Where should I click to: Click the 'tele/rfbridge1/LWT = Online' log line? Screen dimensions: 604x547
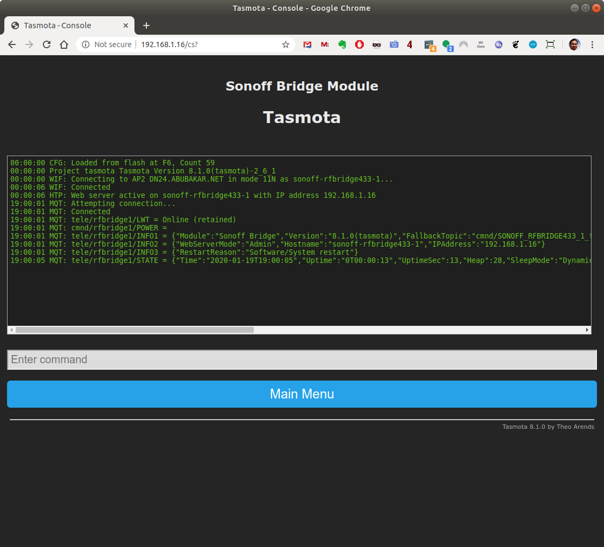(x=123, y=220)
